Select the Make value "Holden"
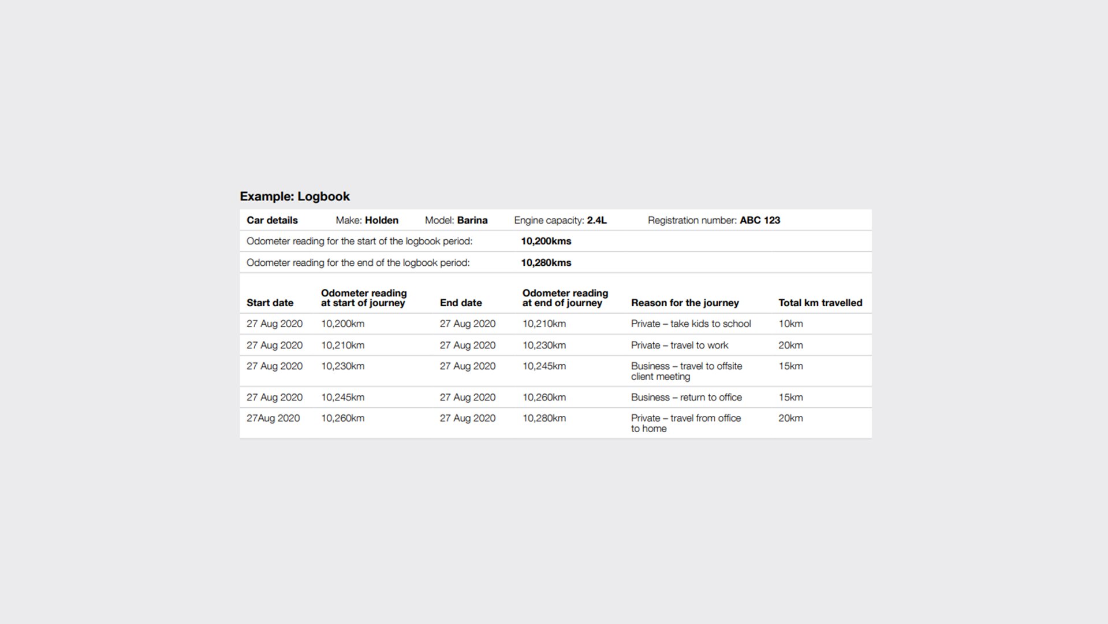This screenshot has width=1108, height=624. click(381, 220)
